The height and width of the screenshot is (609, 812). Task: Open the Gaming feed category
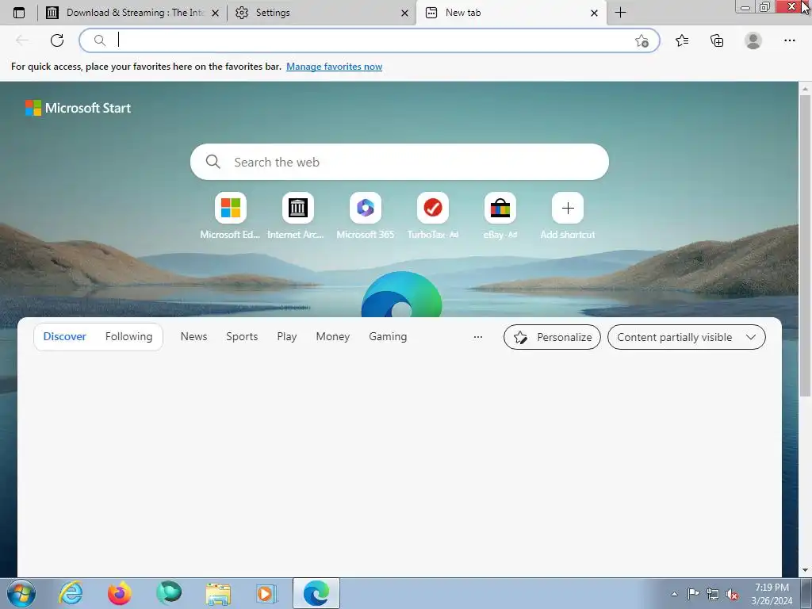pos(388,336)
